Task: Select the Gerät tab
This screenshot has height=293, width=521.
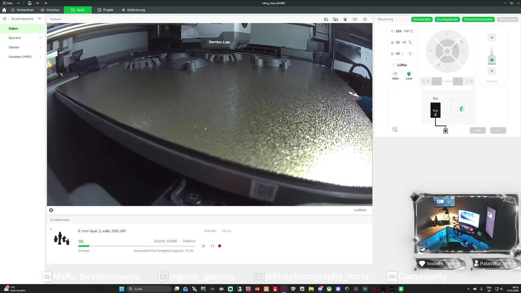Action: pyautogui.click(x=78, y=10)
